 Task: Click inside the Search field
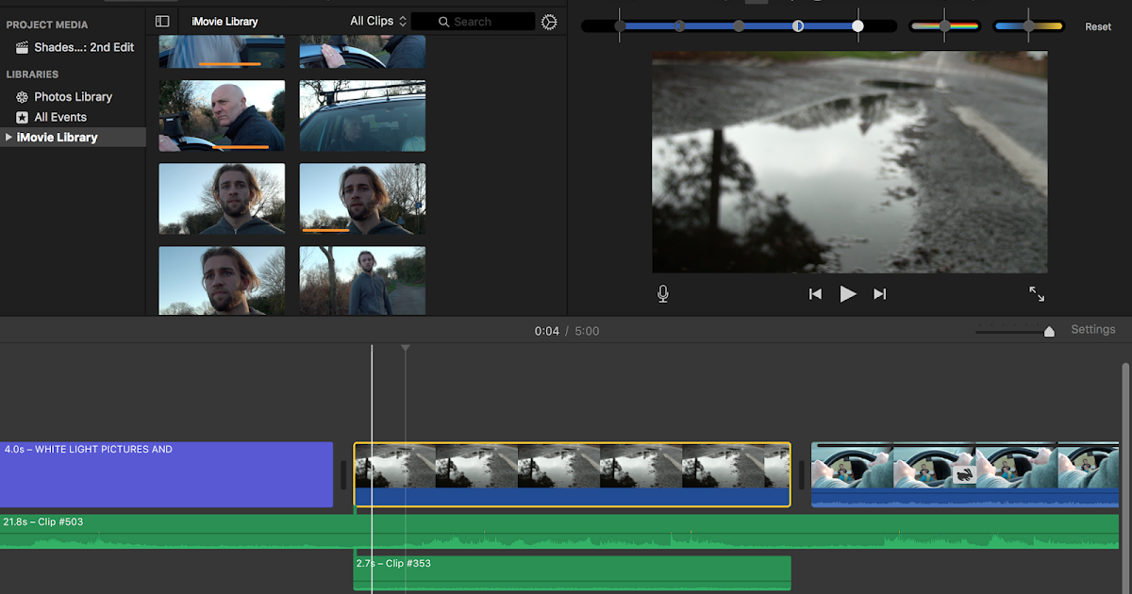click(x=476, y=21)
